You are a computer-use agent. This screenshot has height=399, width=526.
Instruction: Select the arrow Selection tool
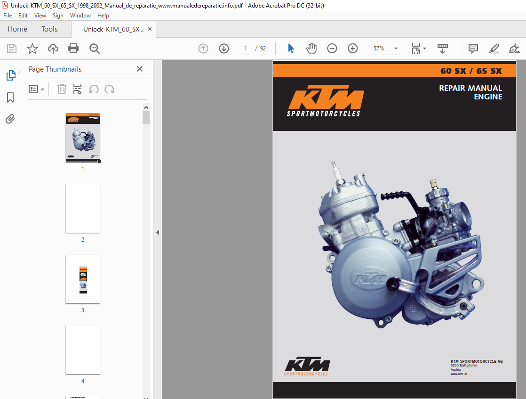point(291,49)
